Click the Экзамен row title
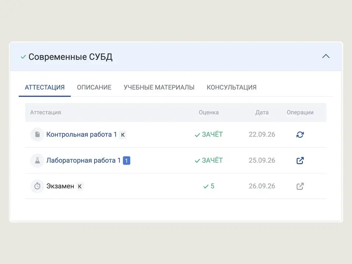 coord(60,186)
